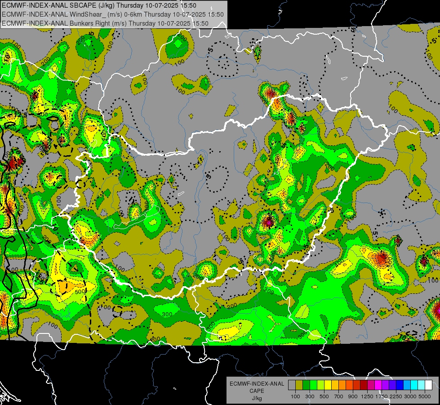
Task: Click the 5000 legend value
Action: (x=425, y=396)
